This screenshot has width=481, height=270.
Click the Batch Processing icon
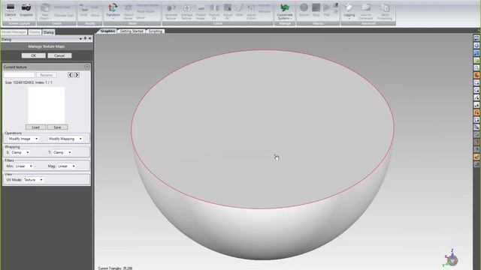385,12
